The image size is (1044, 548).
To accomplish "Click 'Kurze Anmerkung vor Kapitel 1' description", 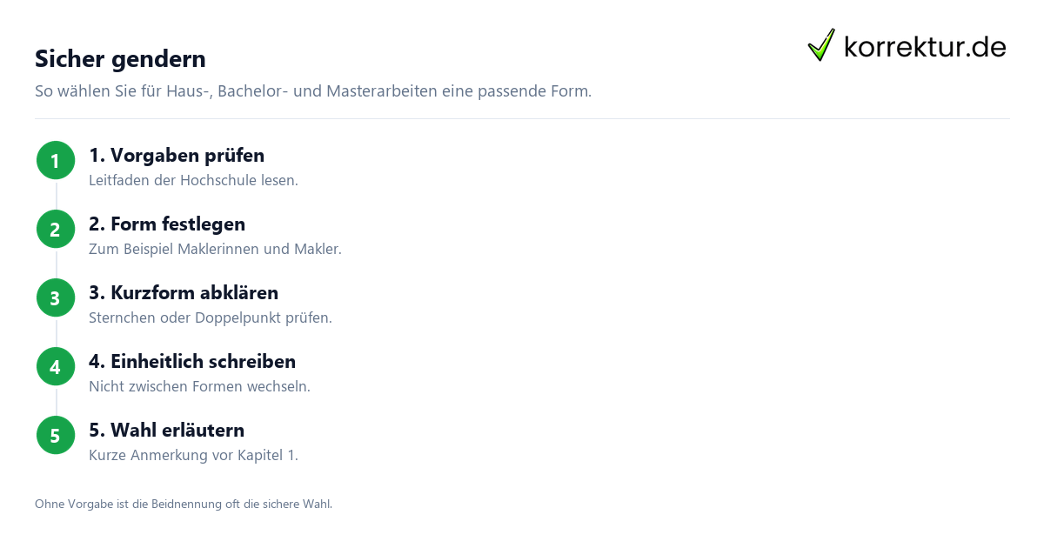I will pyautogui.click(x=193, y=456).
